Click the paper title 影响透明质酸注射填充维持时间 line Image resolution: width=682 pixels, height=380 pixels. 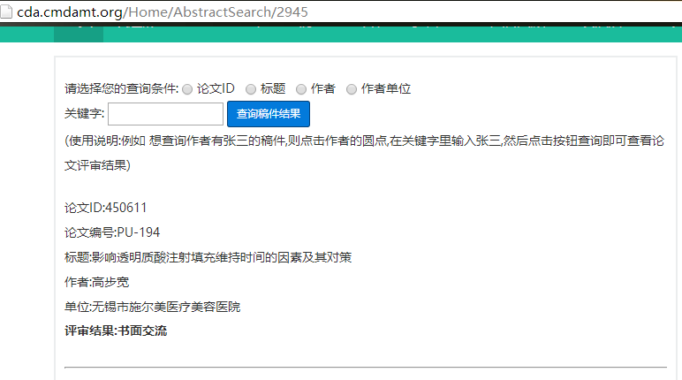click(208, 258)
